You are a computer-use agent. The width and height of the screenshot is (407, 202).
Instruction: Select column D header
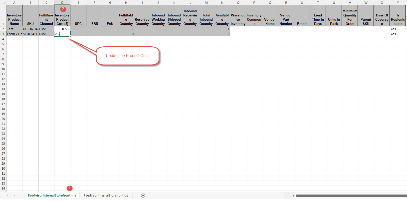pos(62,2)
